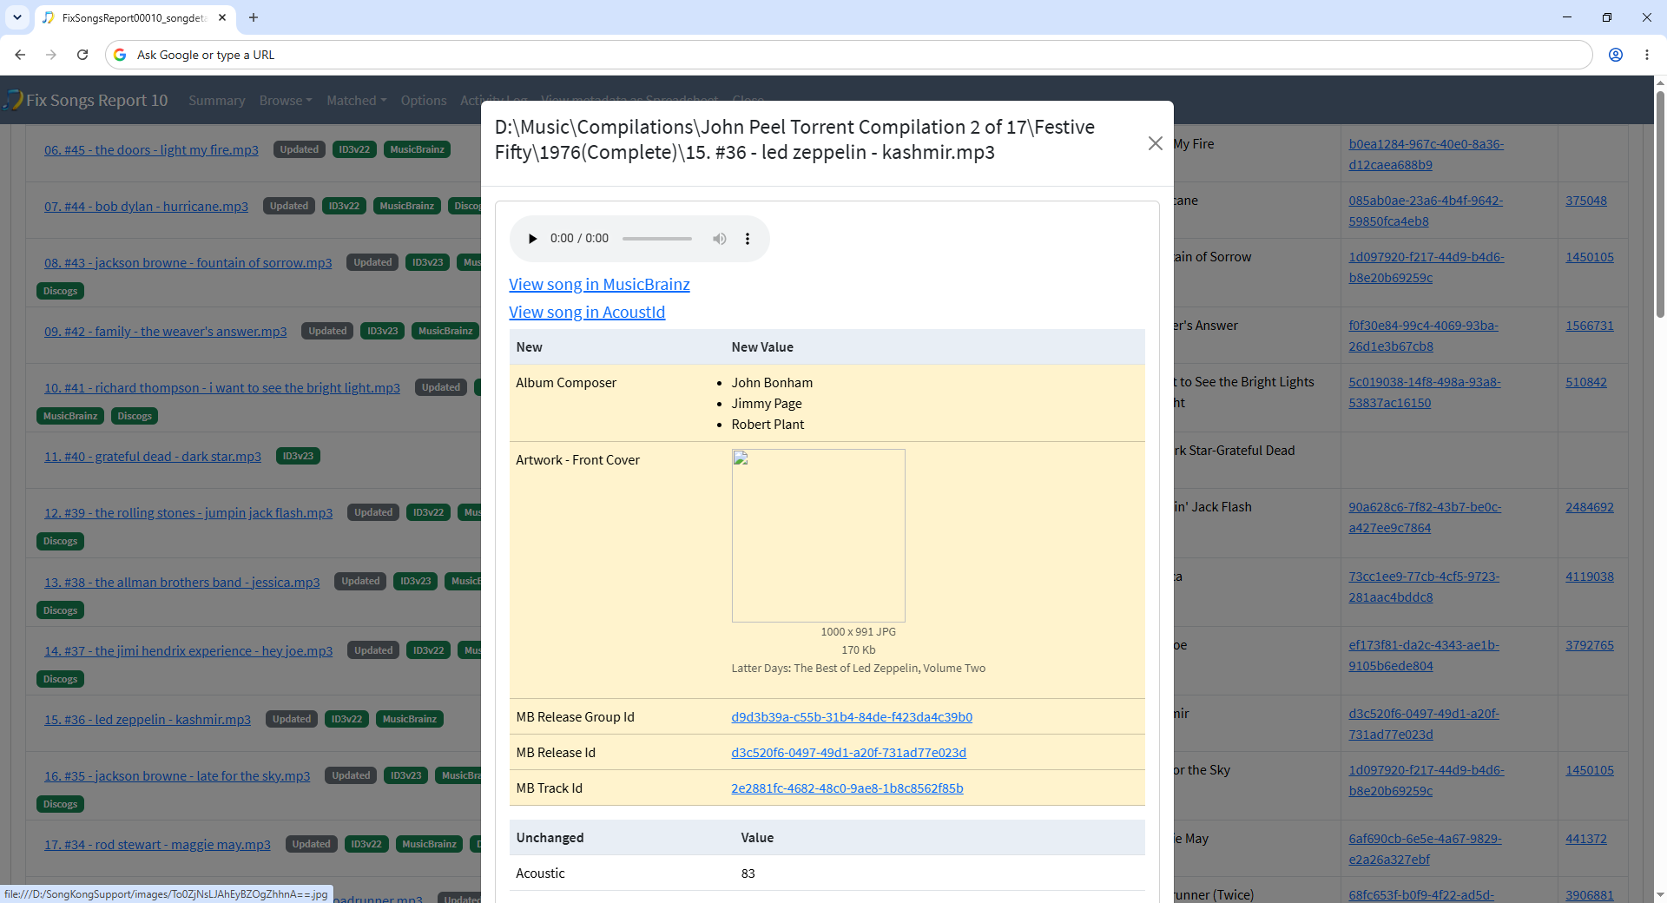Screen dimensions: 1667x903
Task: Open the Options menu item
Action: [x=424, y=101]
